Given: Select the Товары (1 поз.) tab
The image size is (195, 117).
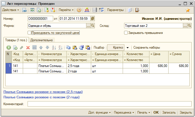Looking at the screenshot, I should coord(16,40).
